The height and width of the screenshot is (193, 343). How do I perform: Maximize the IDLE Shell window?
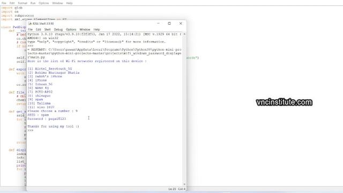click(169, 24)
